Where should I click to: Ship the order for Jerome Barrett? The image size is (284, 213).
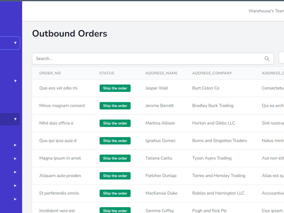(115, 106)
